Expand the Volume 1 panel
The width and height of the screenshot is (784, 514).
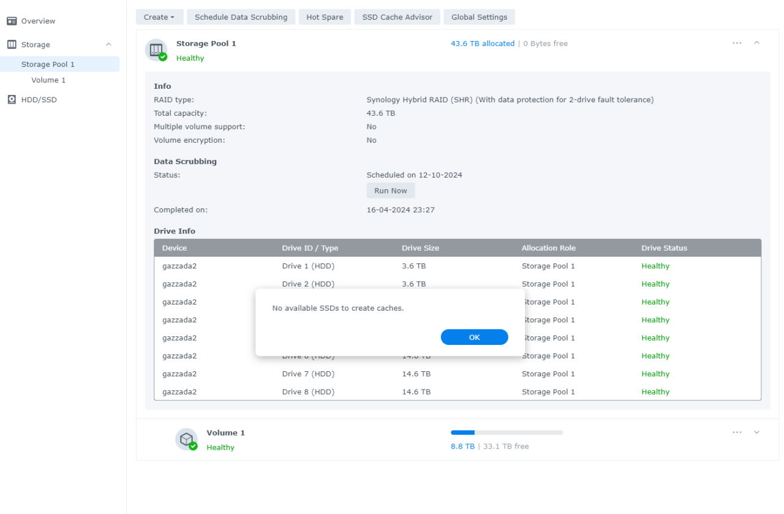pyautogui.click(x=756, y=433)
